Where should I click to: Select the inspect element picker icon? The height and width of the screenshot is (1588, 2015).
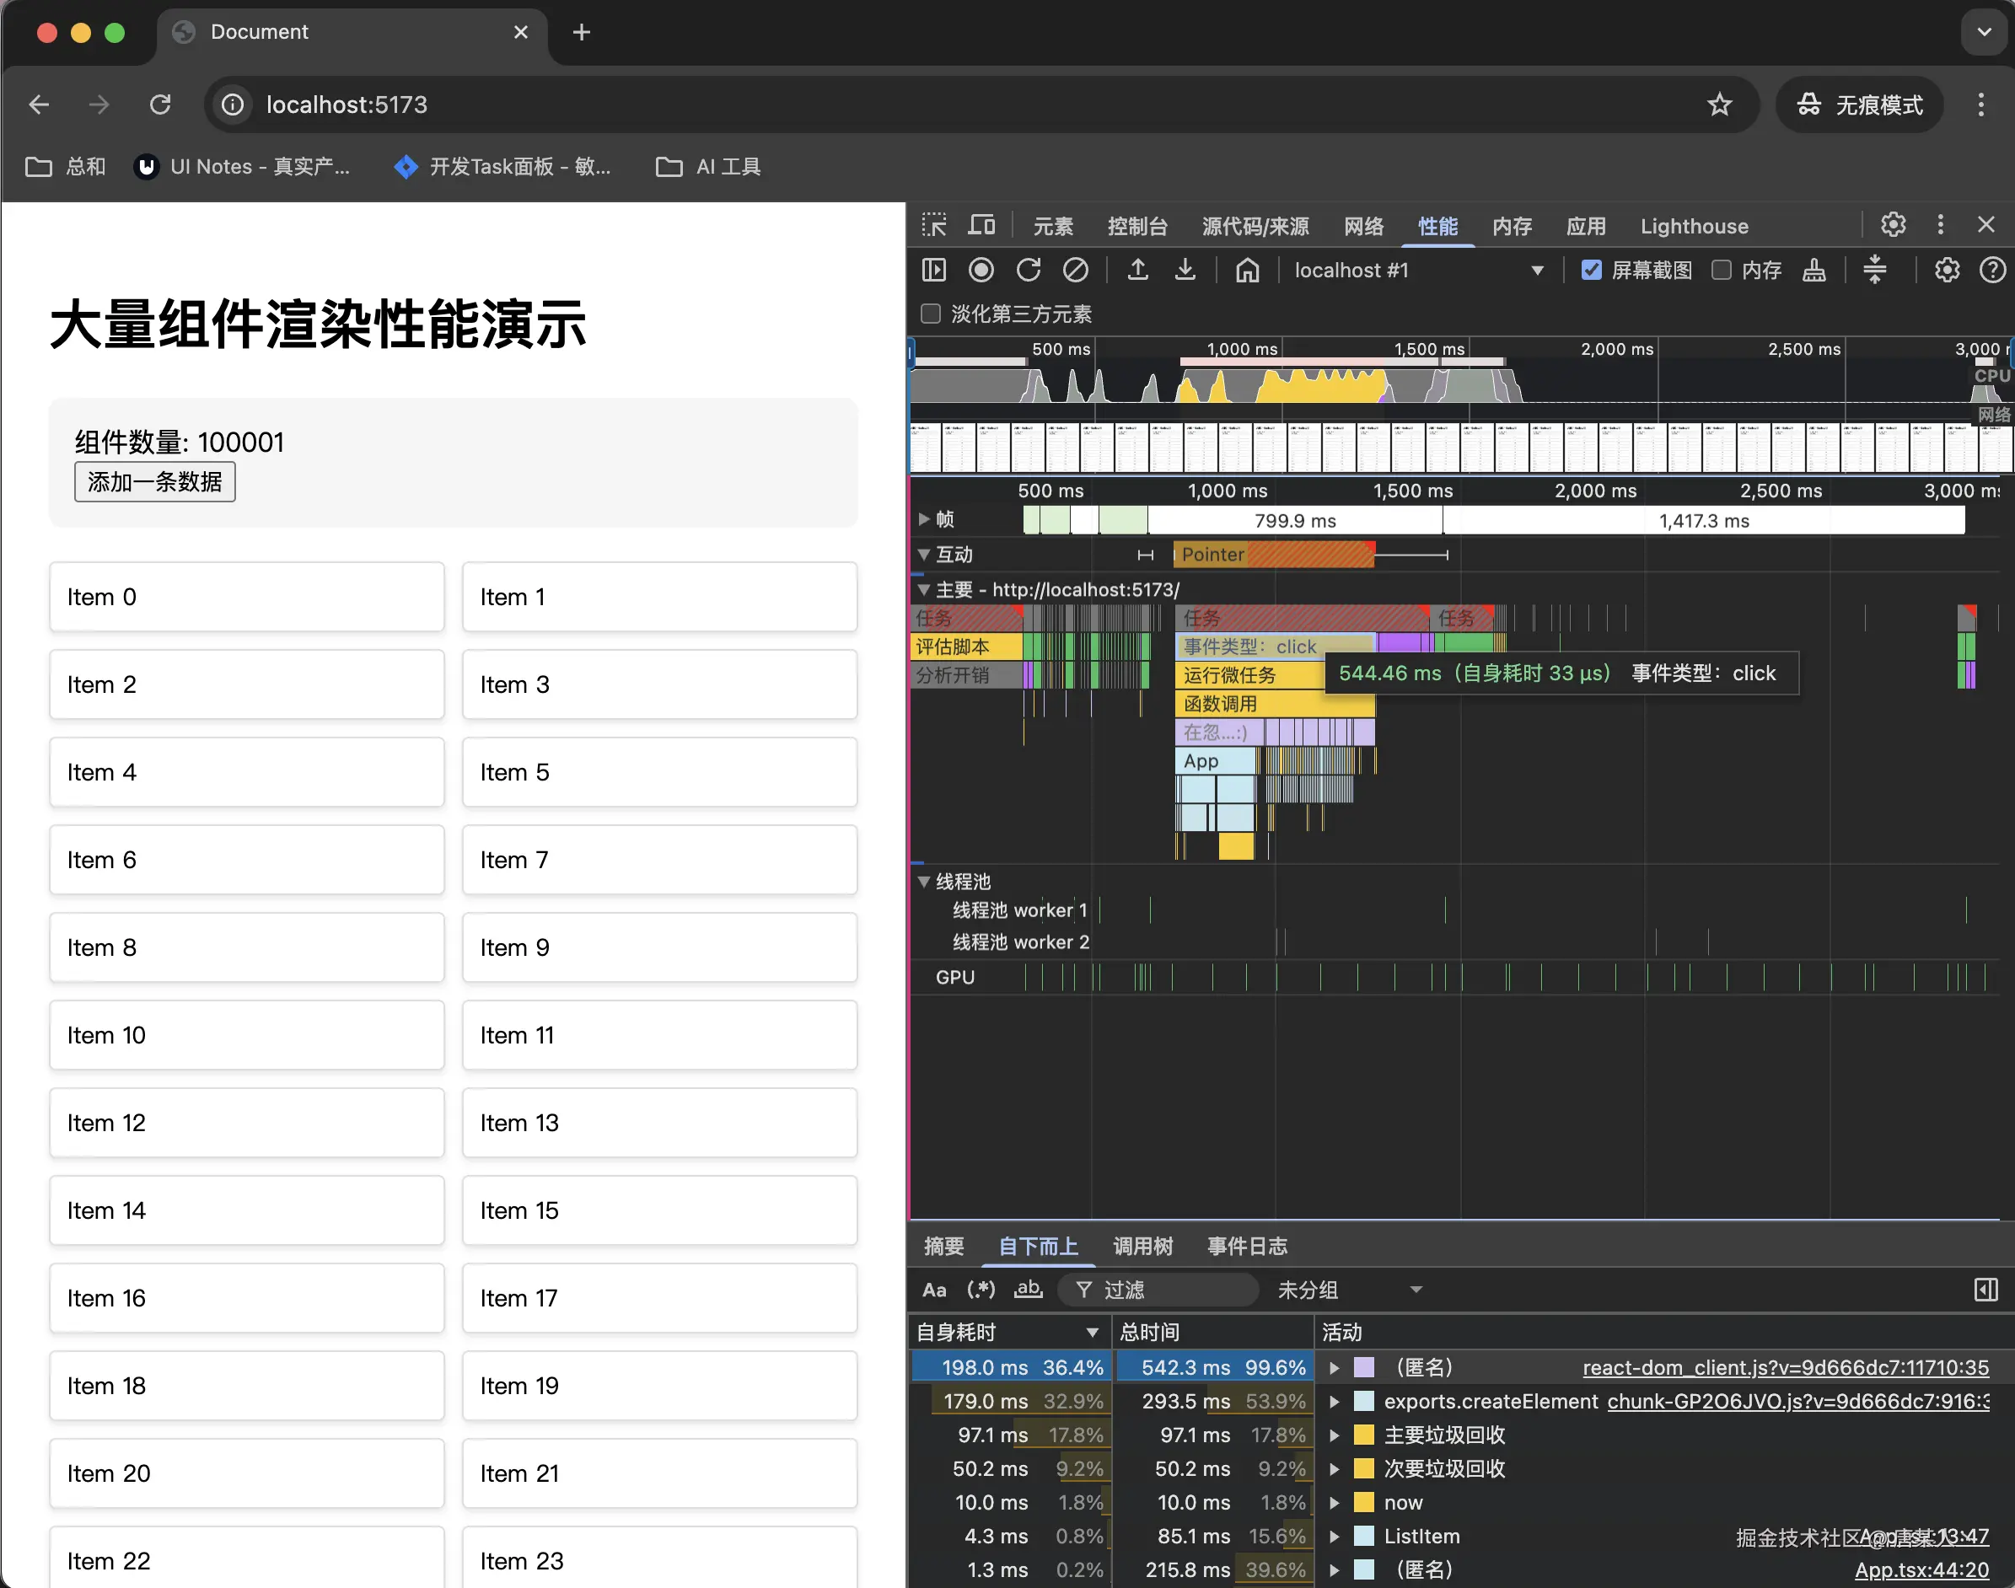933,226
